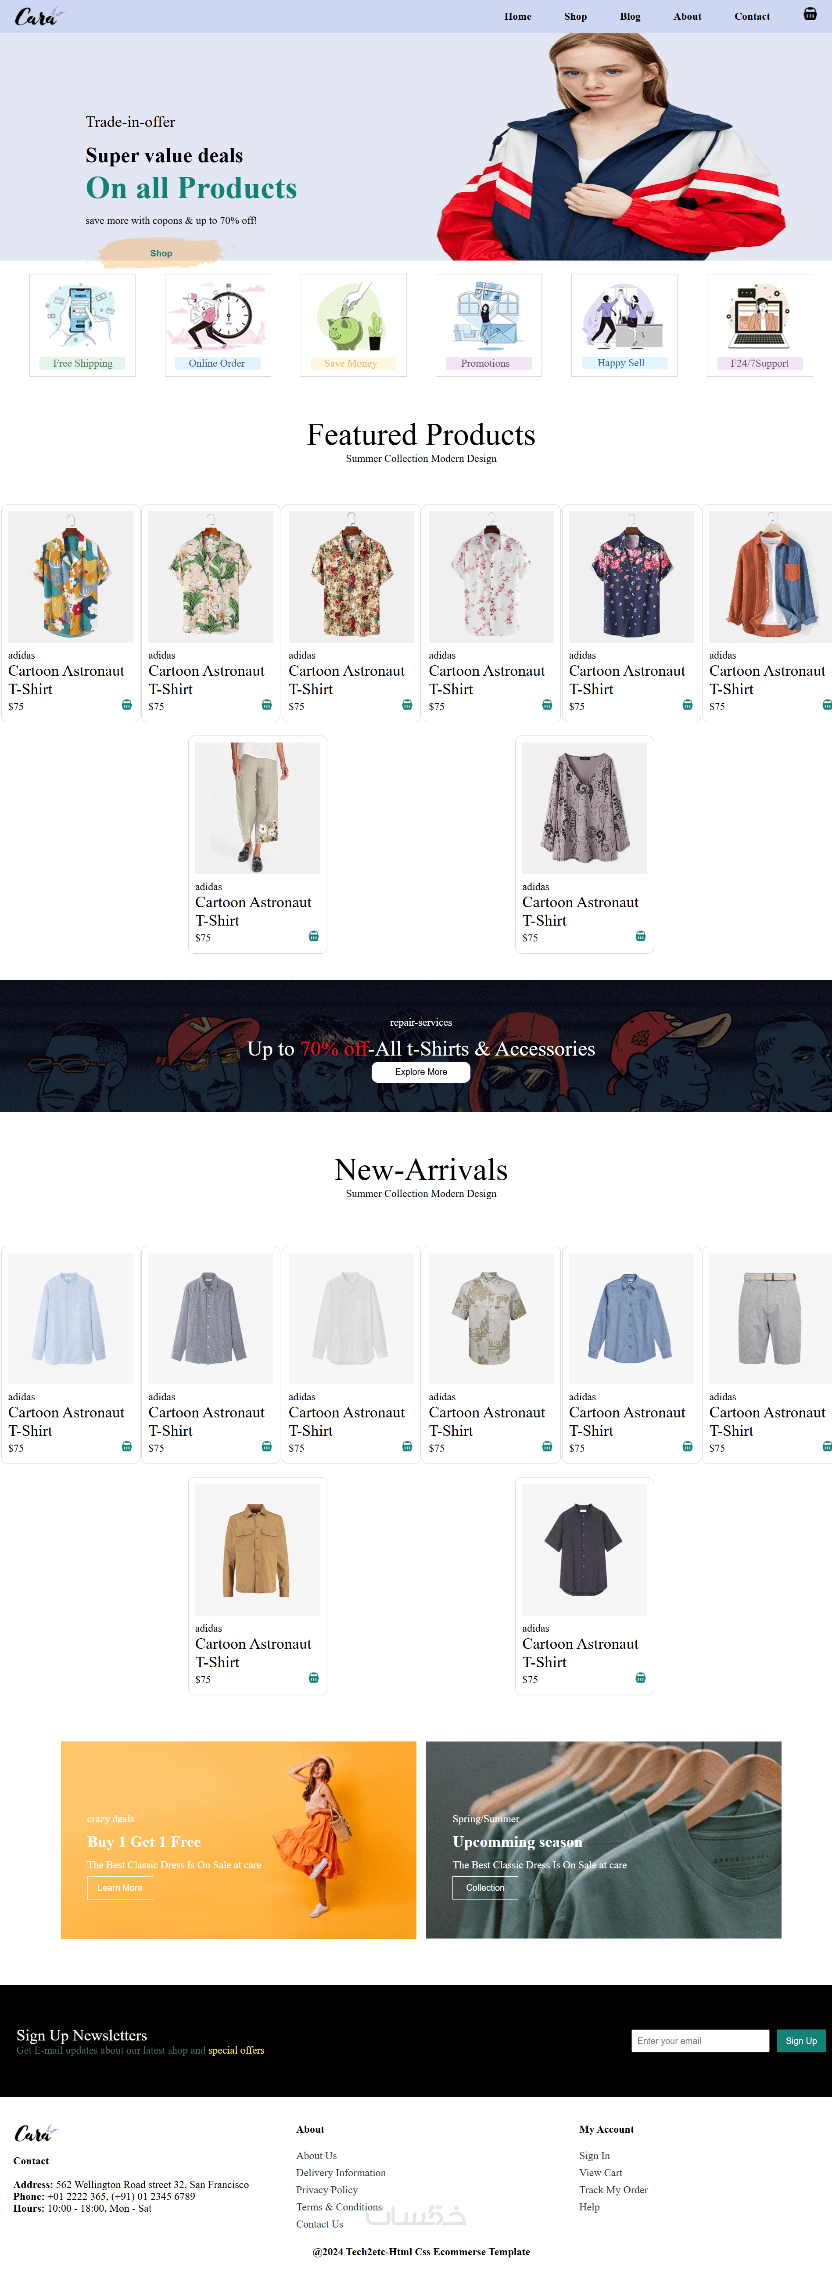Viewport: 832px width, 2271px height.
Task: Go to the Blog page from navigation
Action: click(x=630, y=17)
